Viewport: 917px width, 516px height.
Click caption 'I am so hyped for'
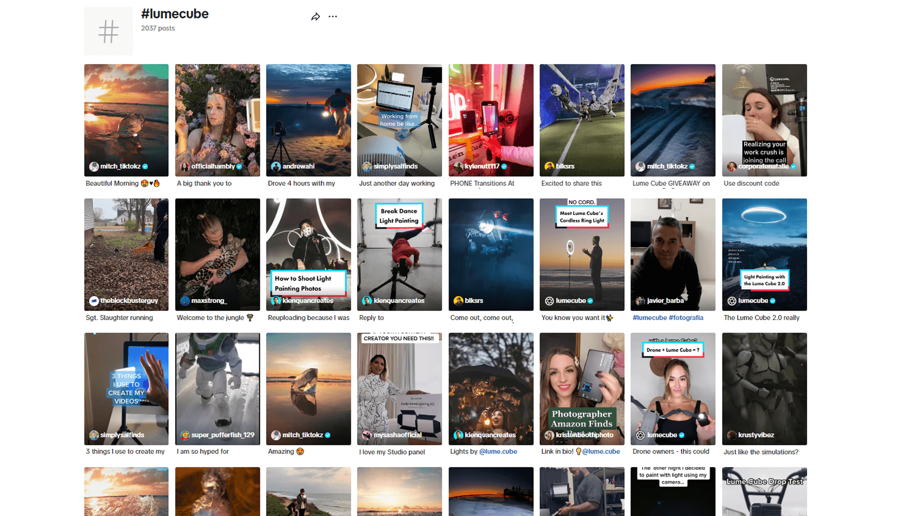(203, 451)
